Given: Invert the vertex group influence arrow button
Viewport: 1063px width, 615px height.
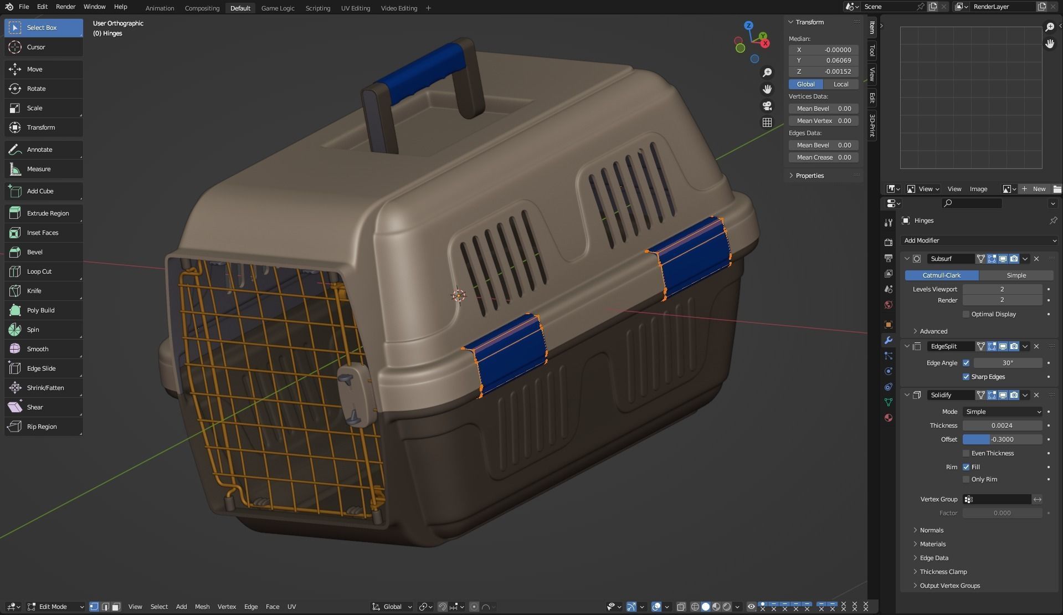Looking at the screenshot, I should pyautogui.click(x=1038, y=499).
